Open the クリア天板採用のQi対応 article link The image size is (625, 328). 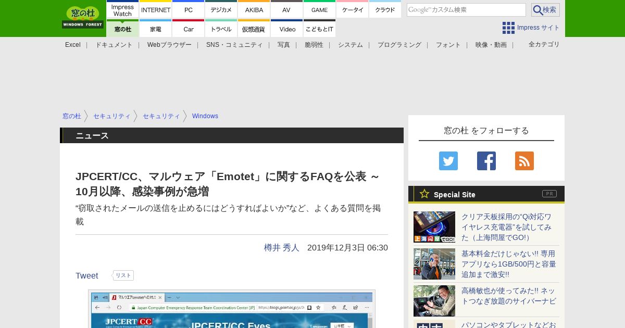coord(507,227)
